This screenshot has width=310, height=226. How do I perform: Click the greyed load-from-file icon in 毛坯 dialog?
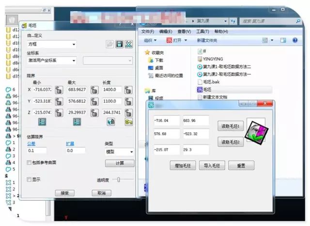110,44
